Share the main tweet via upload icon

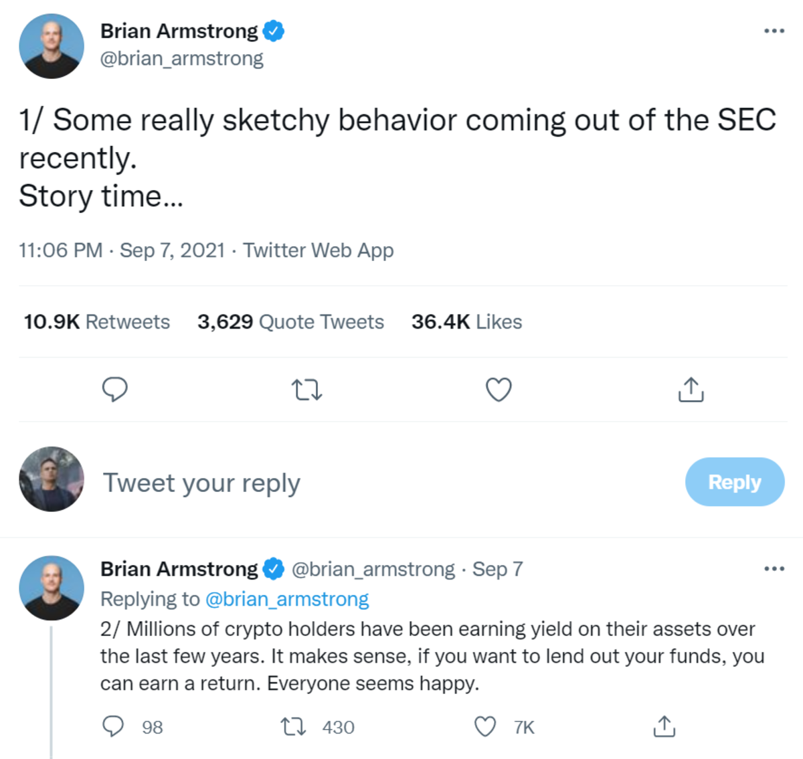691,389
